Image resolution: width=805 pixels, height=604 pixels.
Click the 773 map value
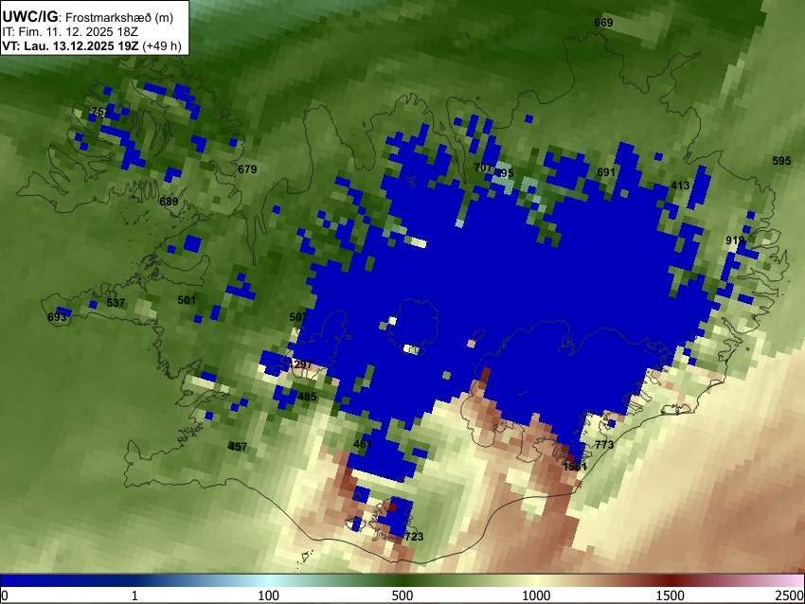tap(604, 445)
